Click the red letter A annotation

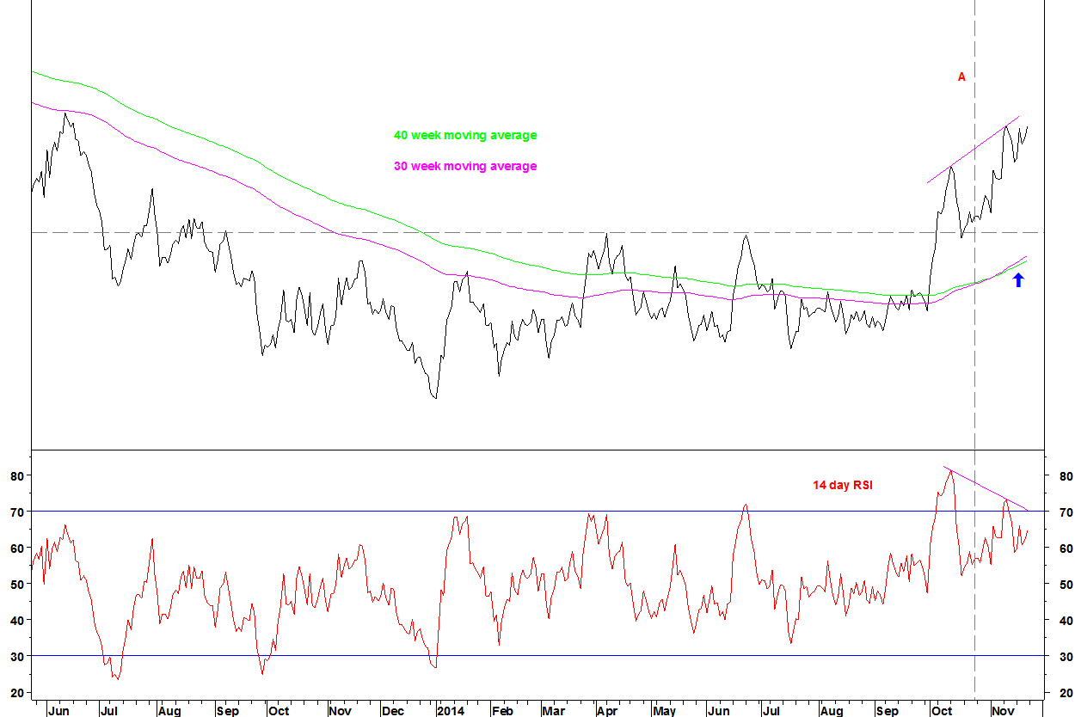961,77
